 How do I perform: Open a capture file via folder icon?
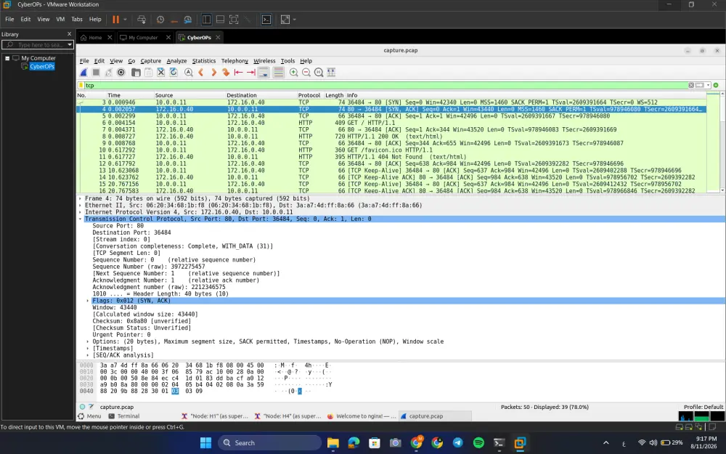coord(136,72)
